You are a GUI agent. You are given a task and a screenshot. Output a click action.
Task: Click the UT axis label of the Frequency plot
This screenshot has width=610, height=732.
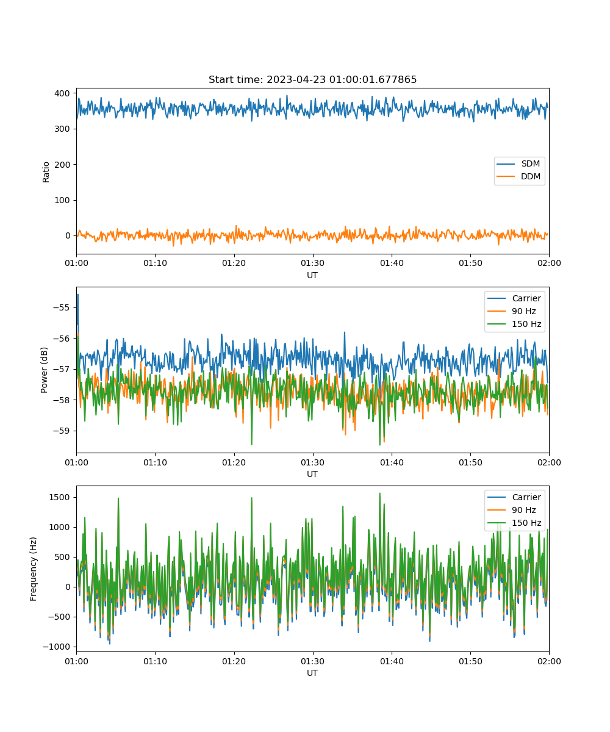pyautogui.click(x=312, y=673)
